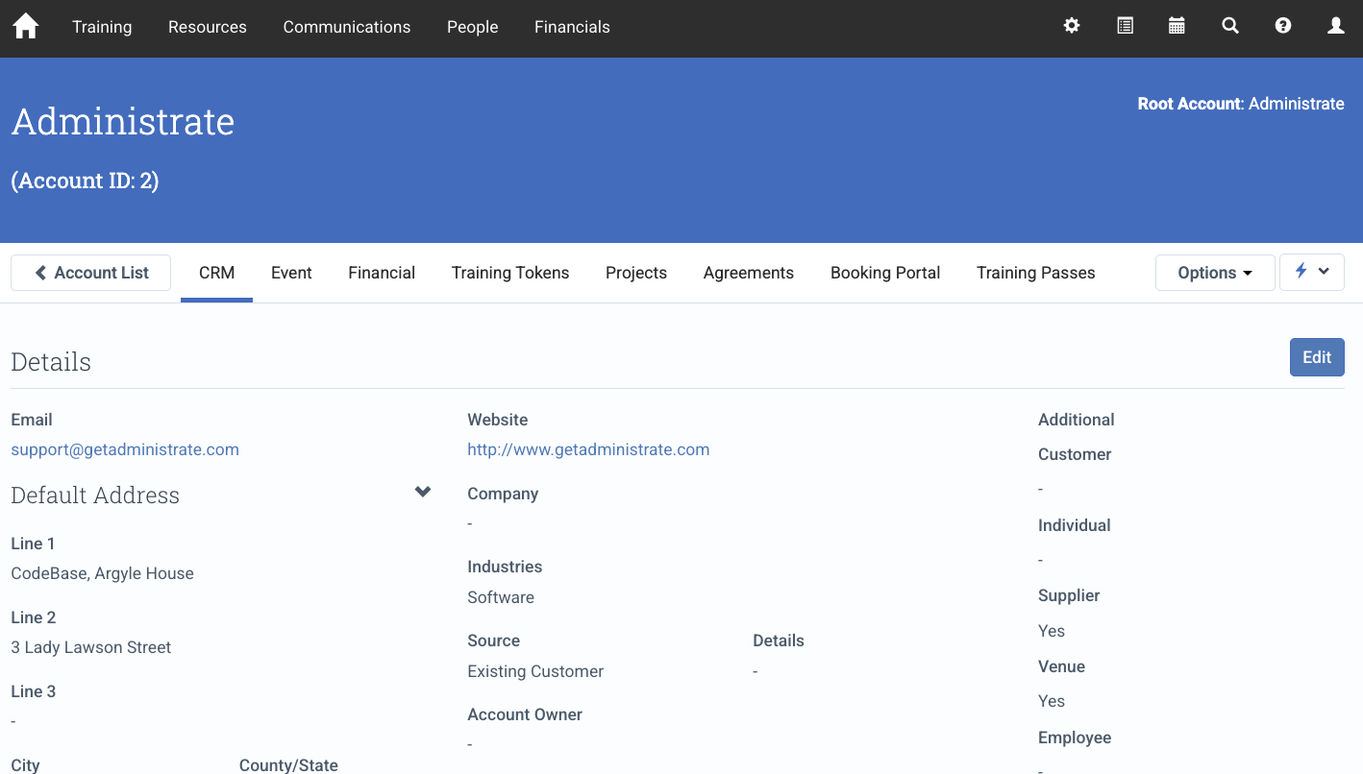This screenshot has width=1363, height=774.
Task: Switch to the Projects tab
Action: click(636, 273)
